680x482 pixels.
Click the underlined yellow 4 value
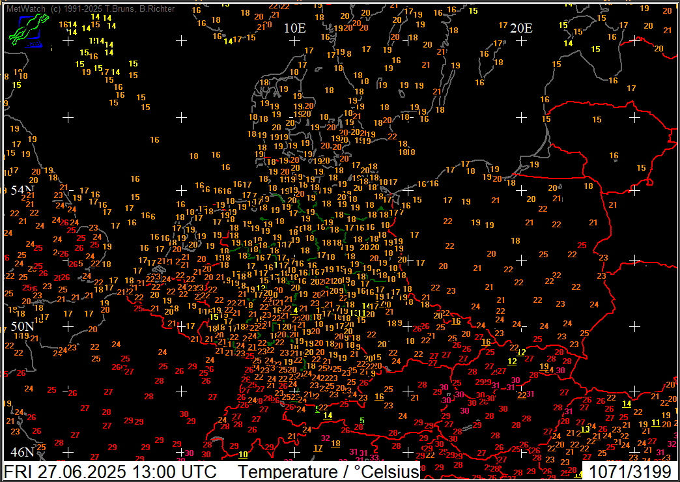click(x=295, y=310)
